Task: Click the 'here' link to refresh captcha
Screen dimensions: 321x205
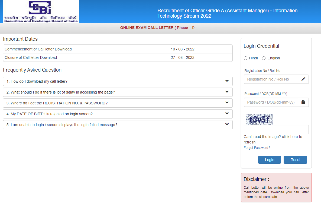Action: pyautogui.click(x=294, y=137)
